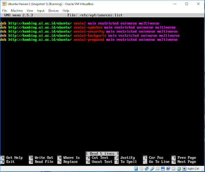This screenshot has width=205, height=172.
Task: Click the 'Exit' shortcut label
Action: click(x=10, y=162)
